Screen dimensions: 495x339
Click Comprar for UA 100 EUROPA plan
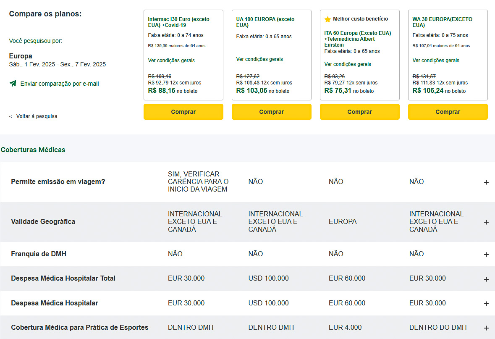[272, 112]
